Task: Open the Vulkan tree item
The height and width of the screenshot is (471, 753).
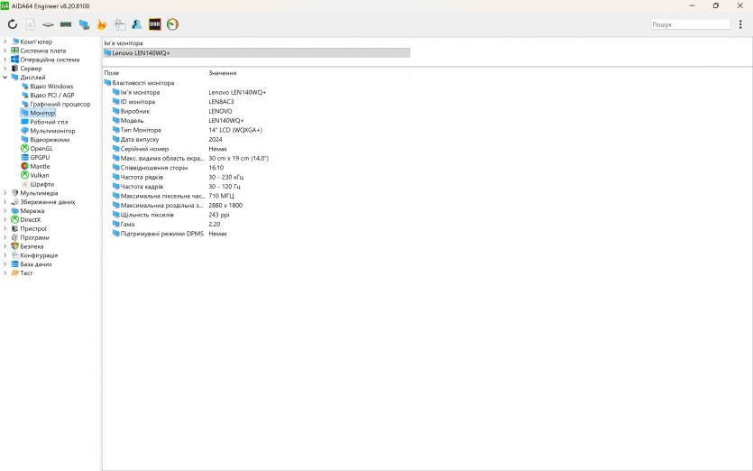Action: 40,175
